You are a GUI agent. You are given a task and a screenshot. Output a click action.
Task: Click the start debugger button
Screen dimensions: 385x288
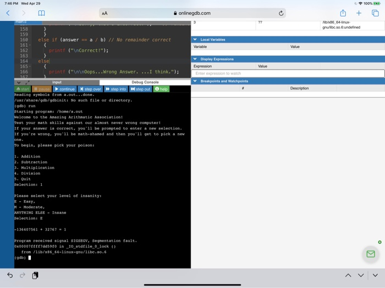(x=23, y=89)
